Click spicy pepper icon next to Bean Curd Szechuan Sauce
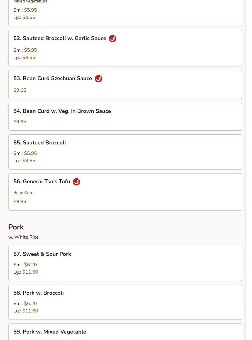The height and width of the screenshot is (340, 252). (x=98, y=78)
